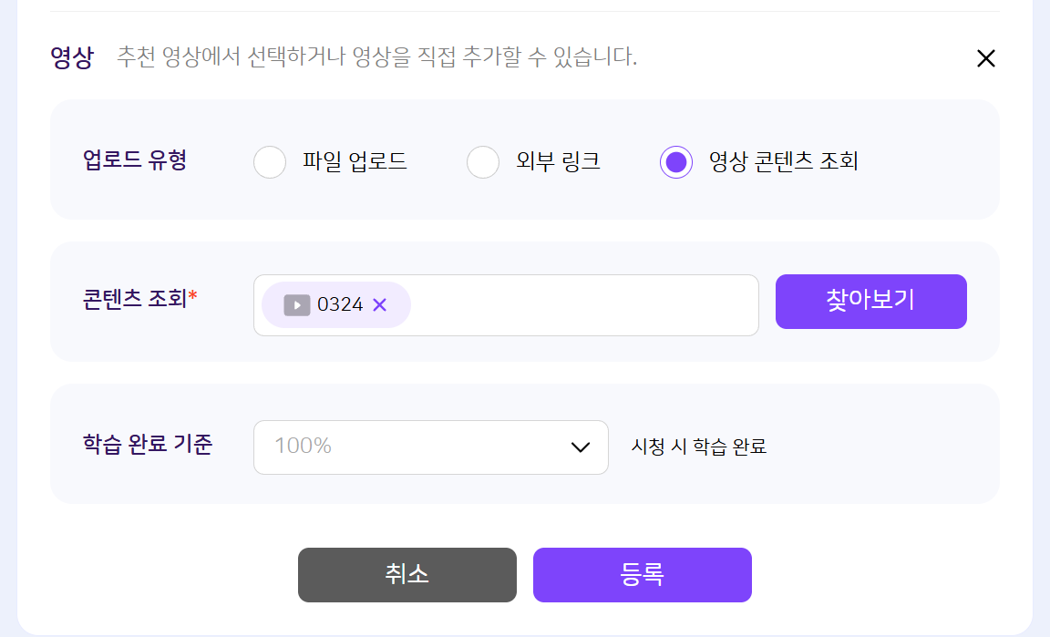
Task: Click empty area of 콘텐츠 조회 input field
Action: 583,305
